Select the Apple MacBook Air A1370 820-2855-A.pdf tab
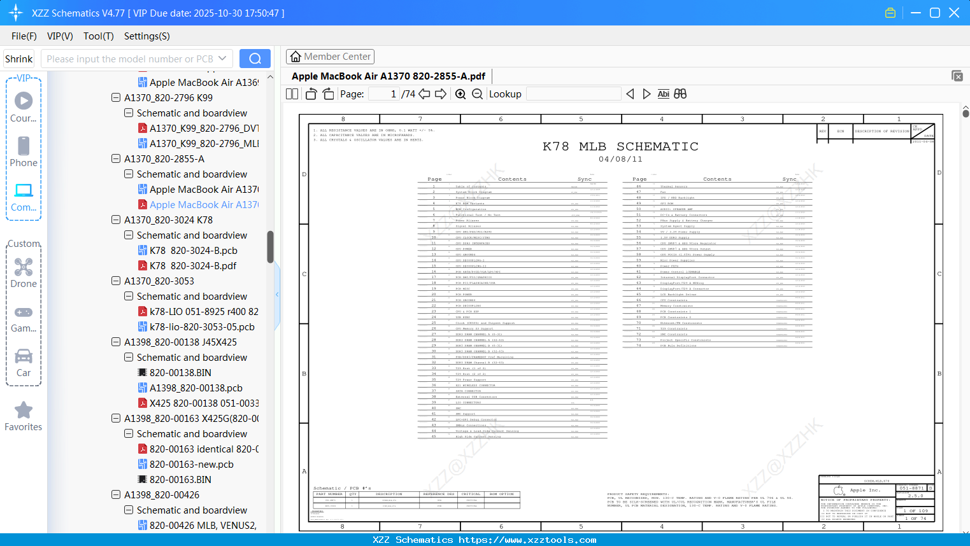The width and height of the screenshot is (970, 546). 389,76
